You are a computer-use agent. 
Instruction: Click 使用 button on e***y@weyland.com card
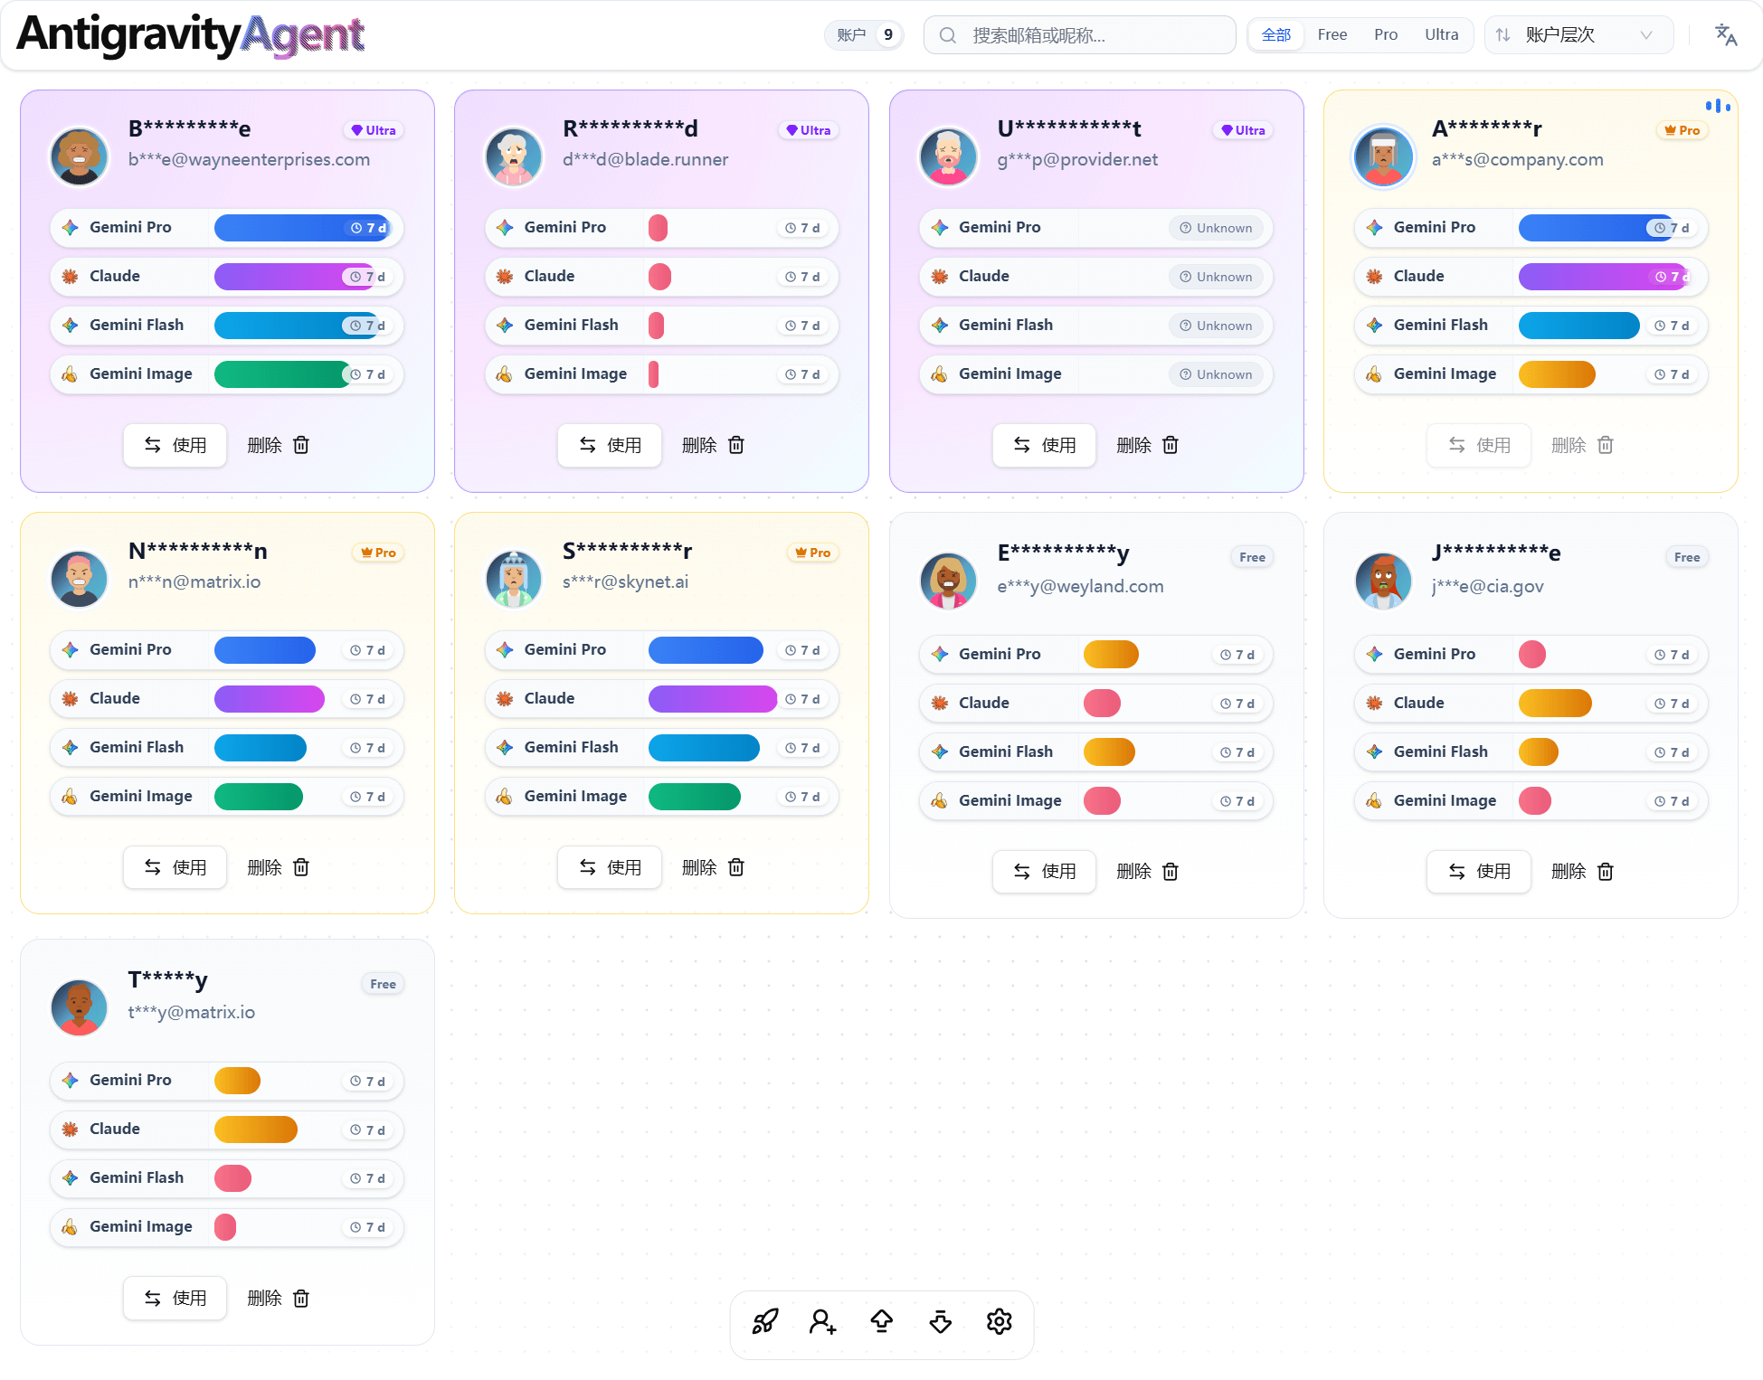coord(1045,871)
